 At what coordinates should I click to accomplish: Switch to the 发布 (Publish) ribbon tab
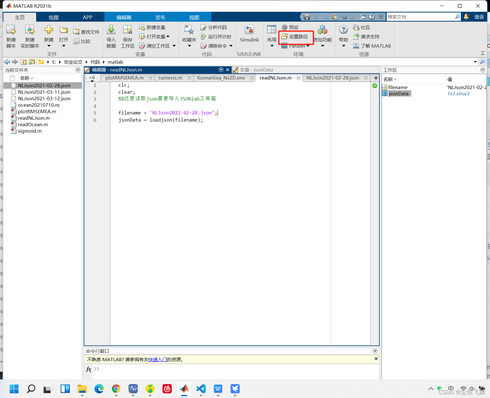(160, 17)
